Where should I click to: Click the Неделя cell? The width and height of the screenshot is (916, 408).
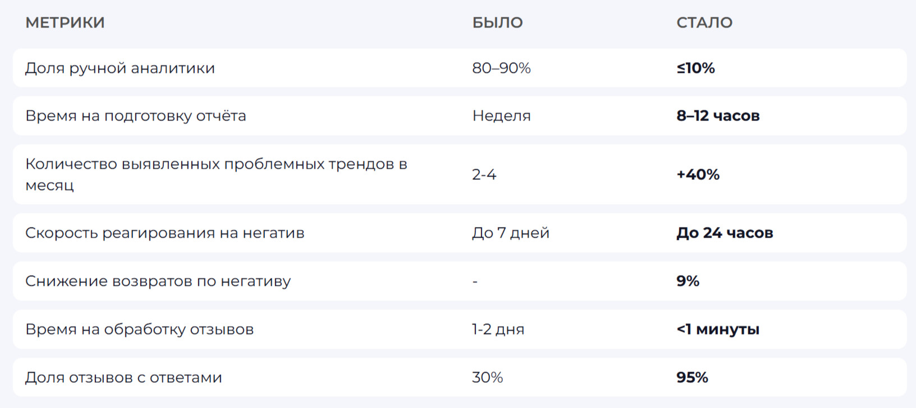501,116
